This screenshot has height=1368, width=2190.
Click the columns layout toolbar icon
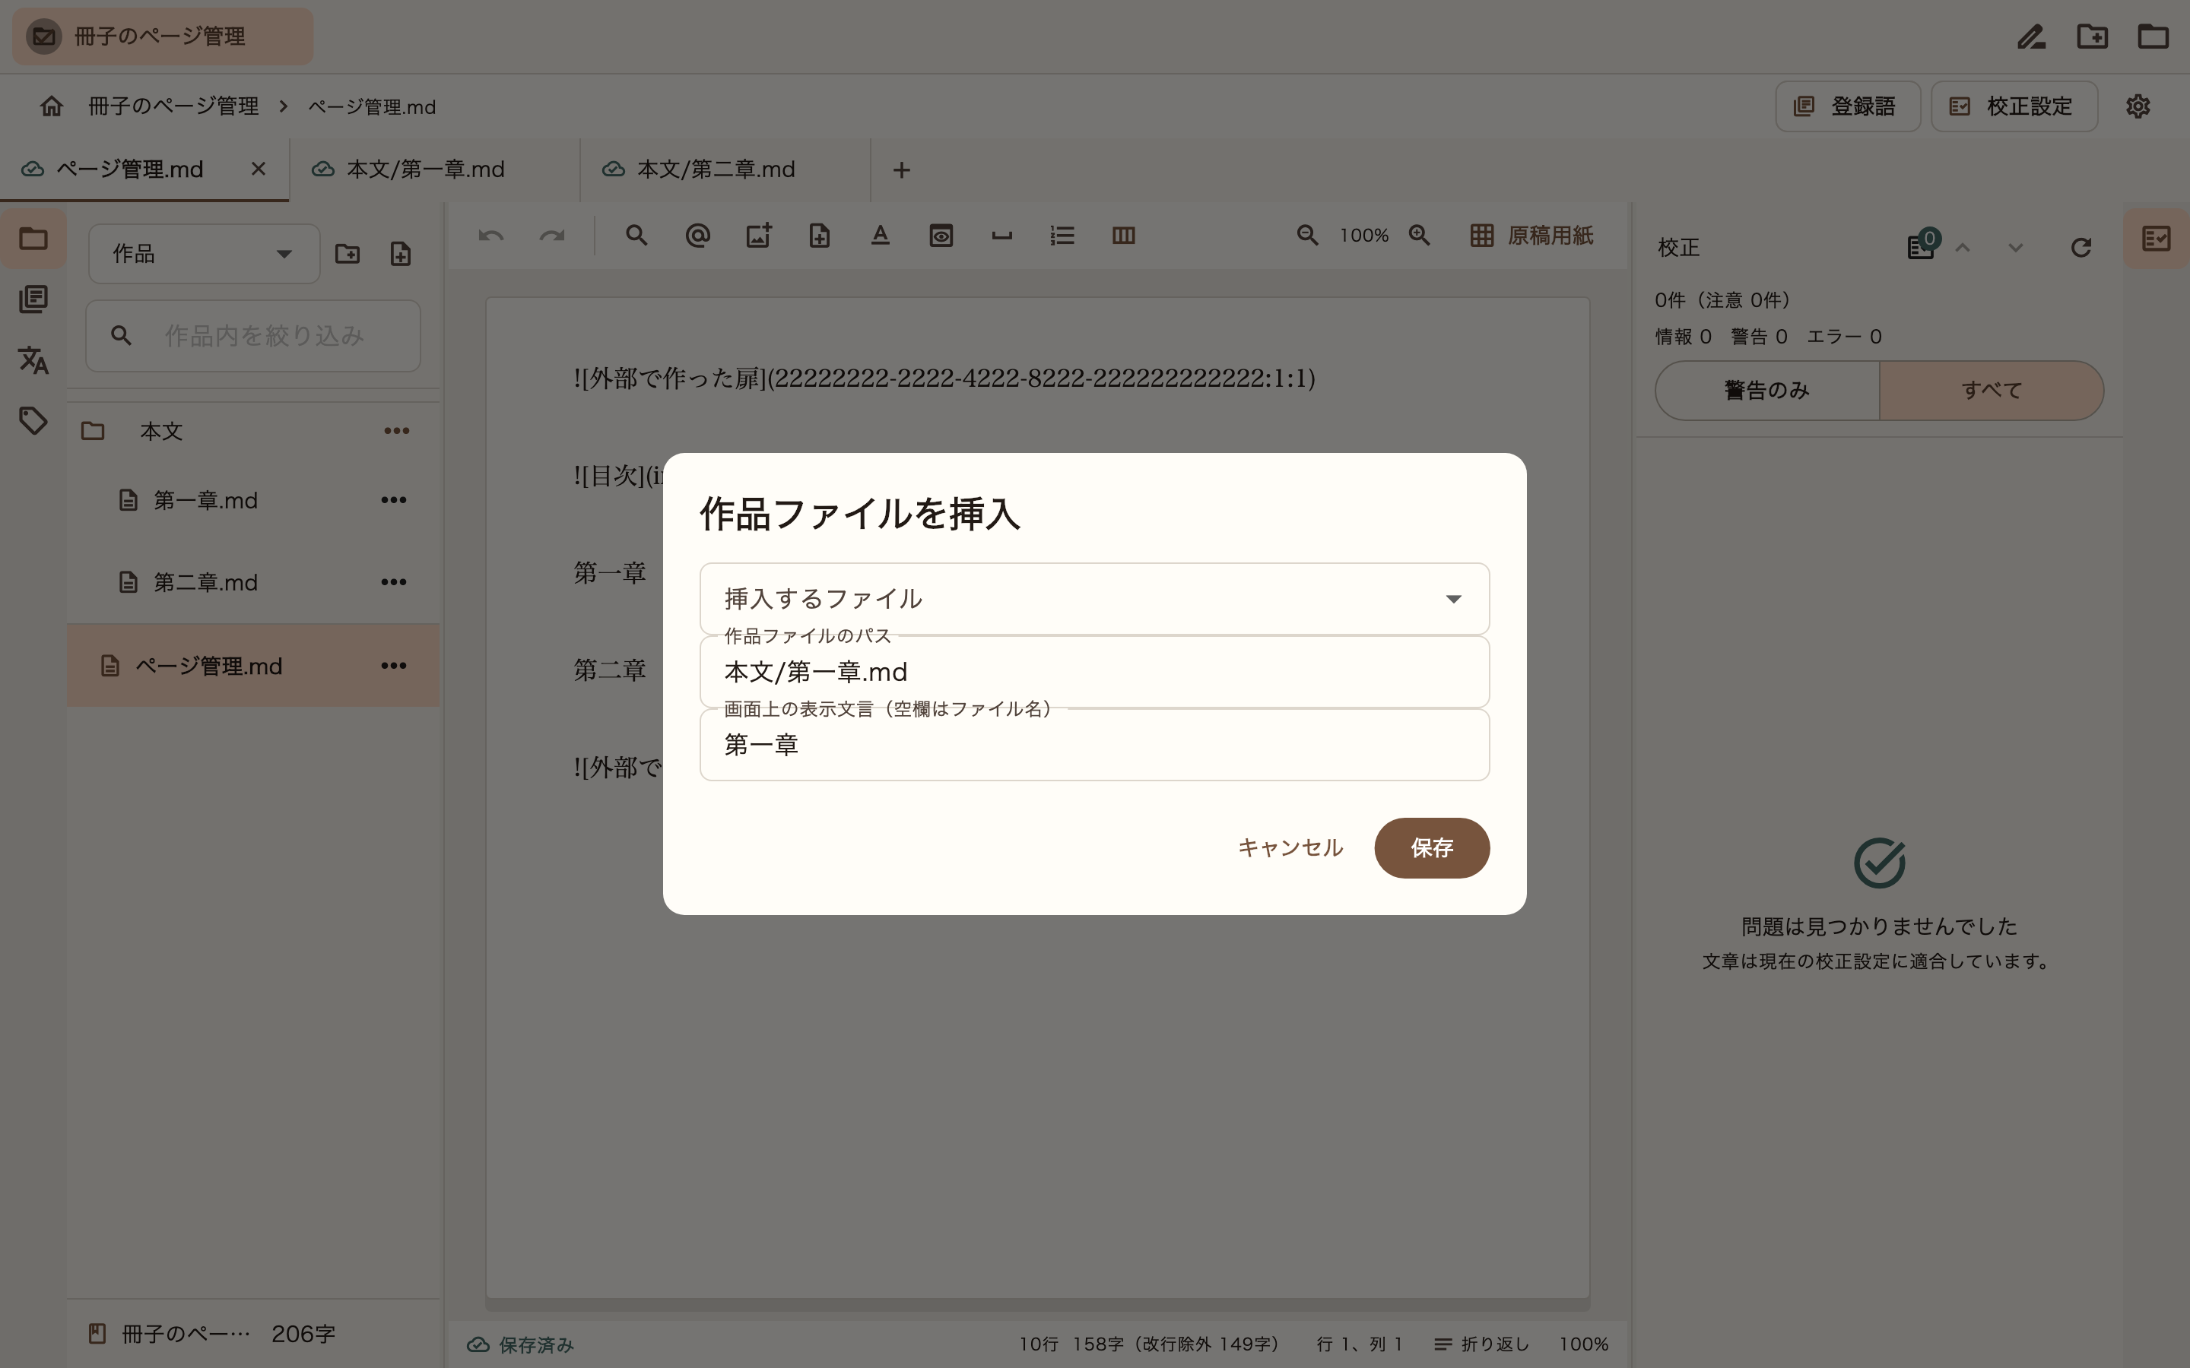click(x=1123, y=236)
